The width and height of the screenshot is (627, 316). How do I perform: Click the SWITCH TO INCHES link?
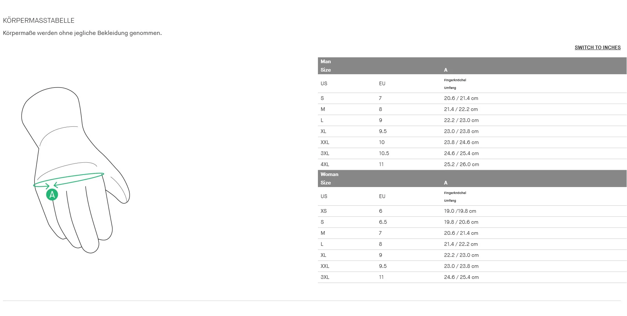tap(598, 47)
